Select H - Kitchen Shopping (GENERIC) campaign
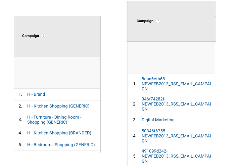The image size is (235, 168). pyautogui.click(x=58, y=106)
